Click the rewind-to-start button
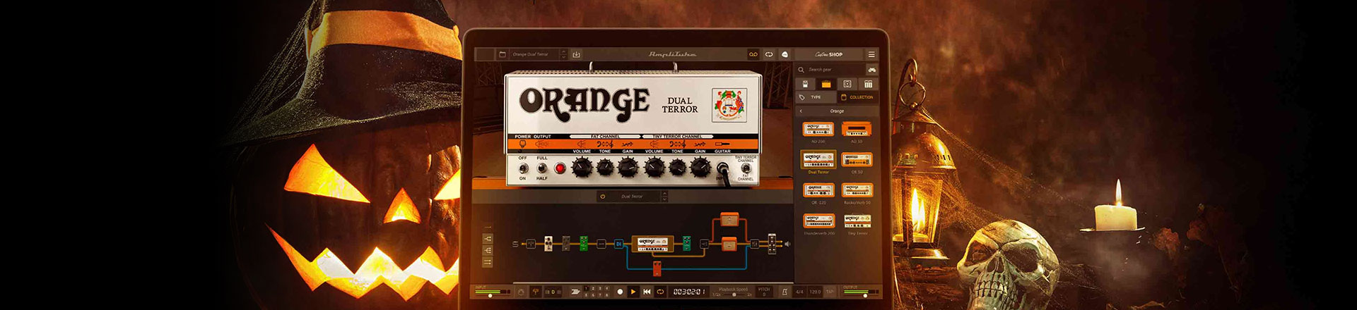The image size is (1357, 310). click(x=647, y=292)
